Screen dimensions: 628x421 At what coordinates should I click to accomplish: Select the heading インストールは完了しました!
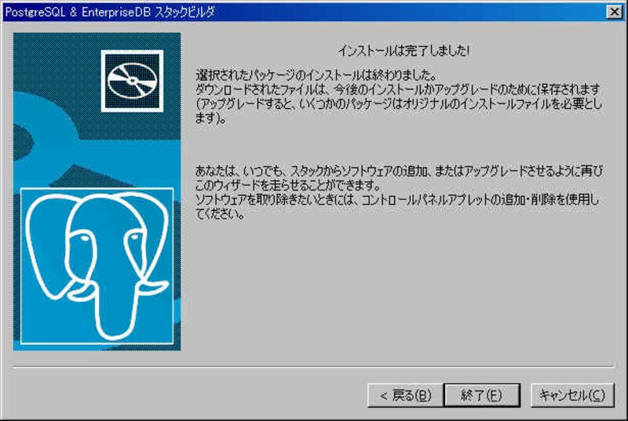(x=404, y=51)
